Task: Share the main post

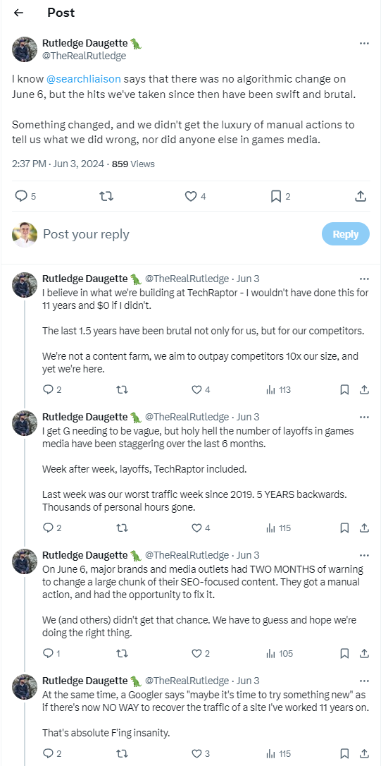Action: pyautogui.click(x=361, y=196)
